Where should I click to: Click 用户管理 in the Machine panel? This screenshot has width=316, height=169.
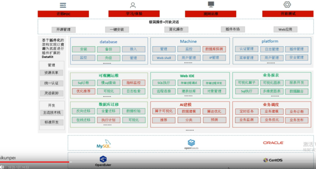click(189, 58)
